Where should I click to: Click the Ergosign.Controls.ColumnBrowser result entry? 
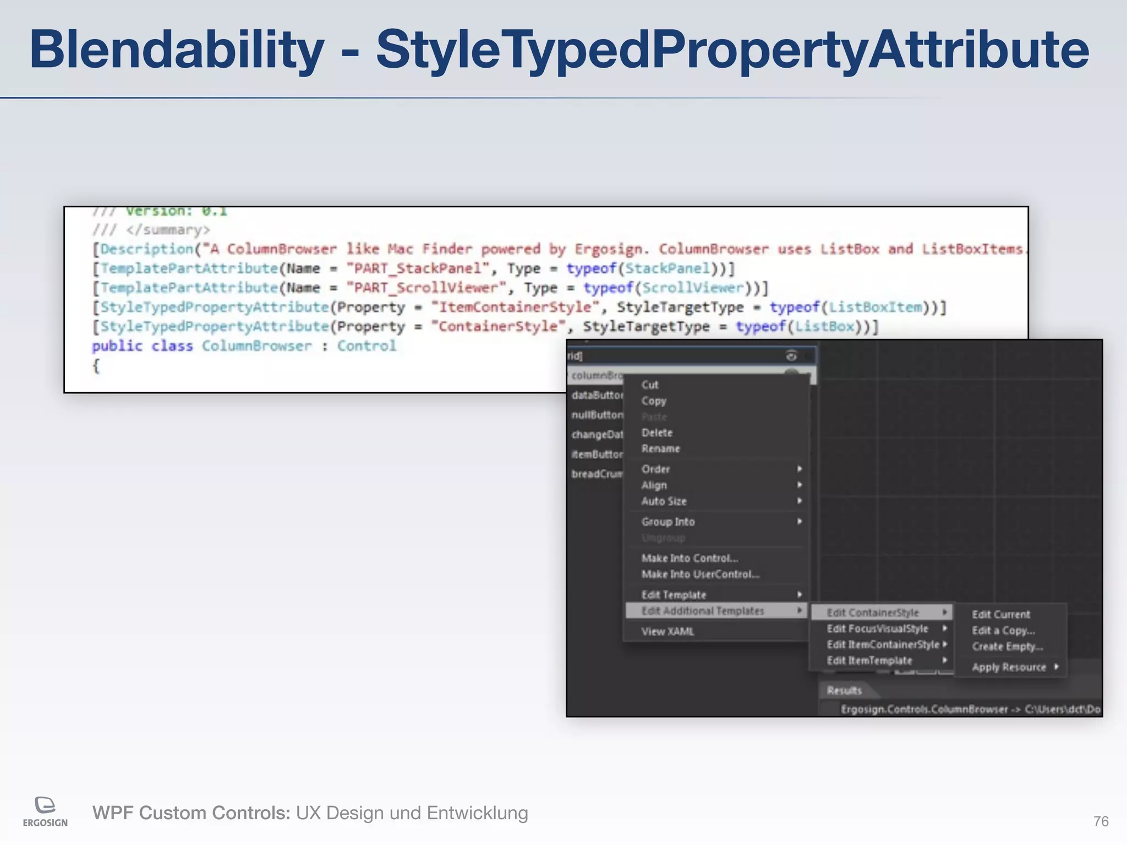[x=970, y=709]
